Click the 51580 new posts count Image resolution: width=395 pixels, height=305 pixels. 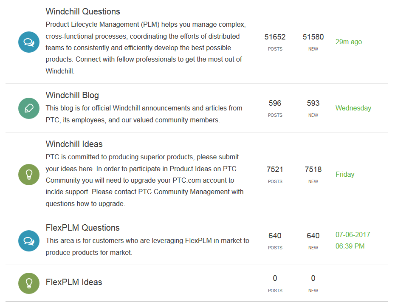[x=313, y=37]
